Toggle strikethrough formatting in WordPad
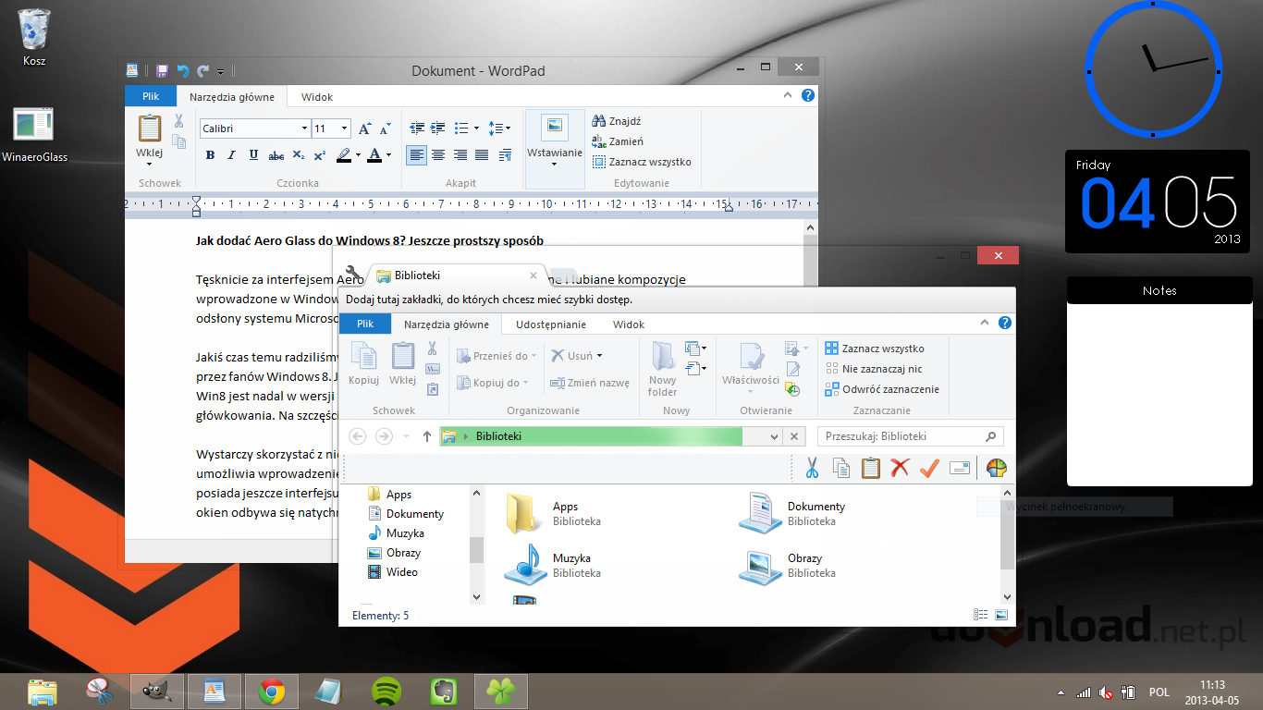The width and height of the screenshot is (1263, 710). (275, 154)
